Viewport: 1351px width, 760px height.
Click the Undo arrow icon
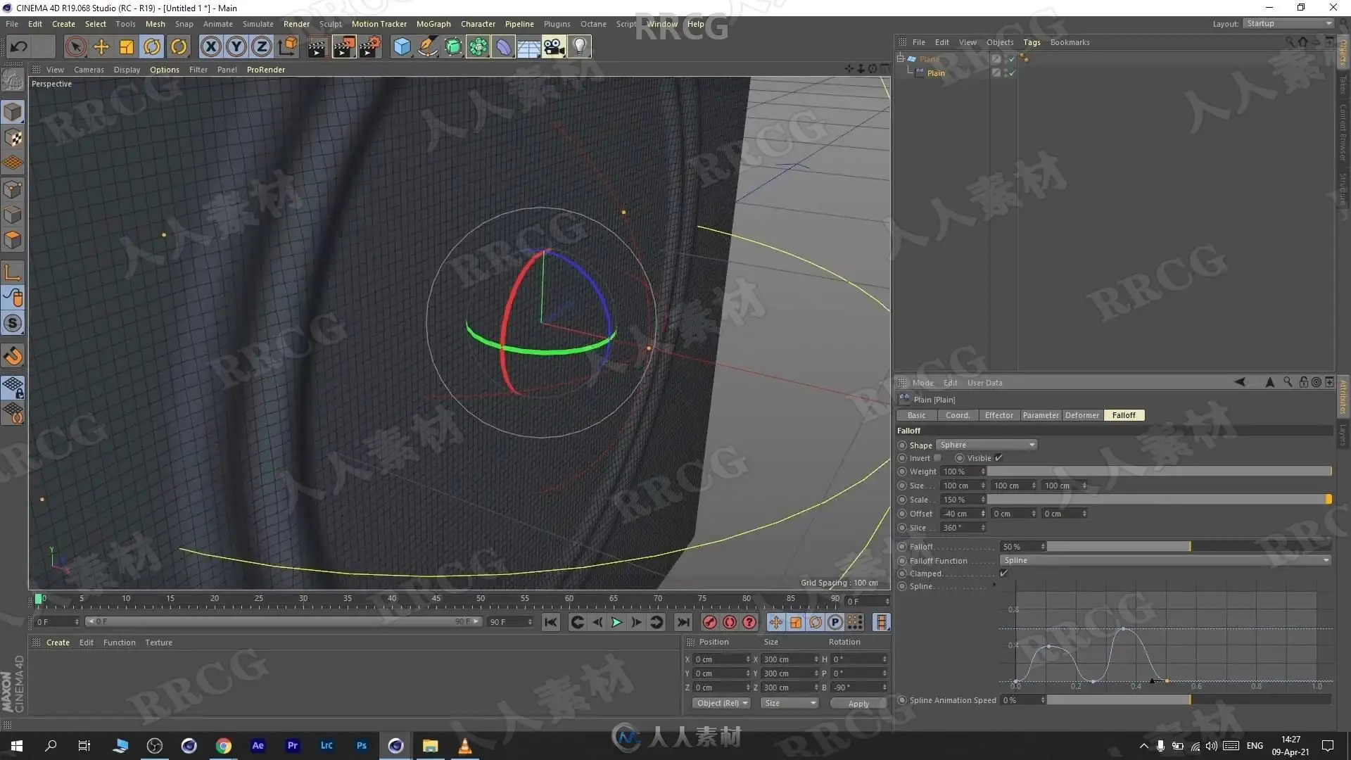click(x=19, y=47)
